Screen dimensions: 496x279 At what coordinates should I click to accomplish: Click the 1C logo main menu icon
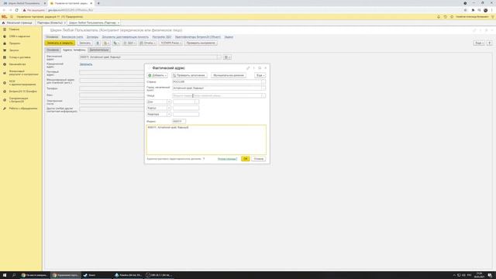(4, 16)
